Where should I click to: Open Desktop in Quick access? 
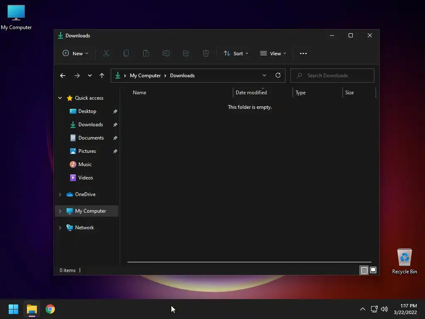click(x=87, y=111)
